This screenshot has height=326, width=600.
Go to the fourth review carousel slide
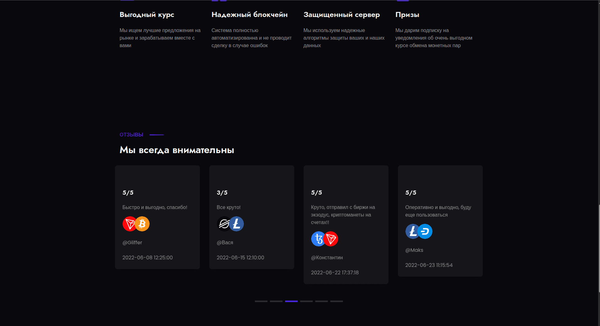(306, 301)
